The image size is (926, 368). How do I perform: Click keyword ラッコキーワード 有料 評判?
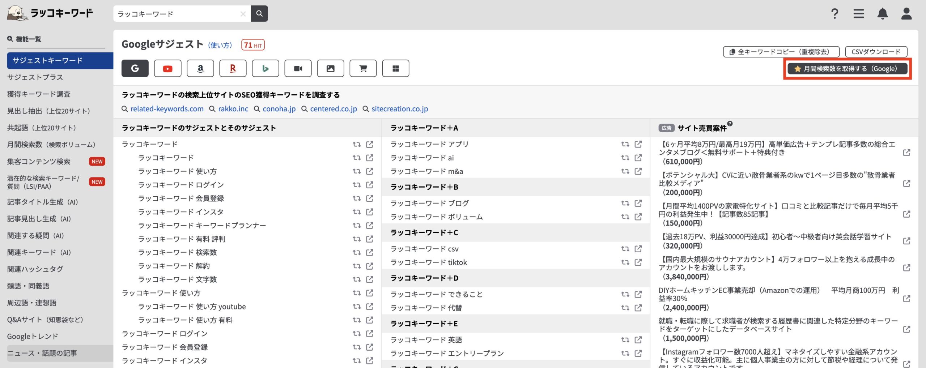182,239
